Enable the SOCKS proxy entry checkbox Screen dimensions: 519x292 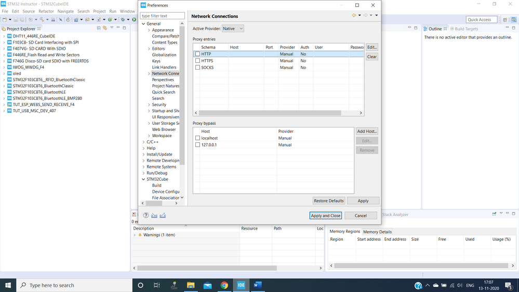pyautogui.click(x=197, y=67)
